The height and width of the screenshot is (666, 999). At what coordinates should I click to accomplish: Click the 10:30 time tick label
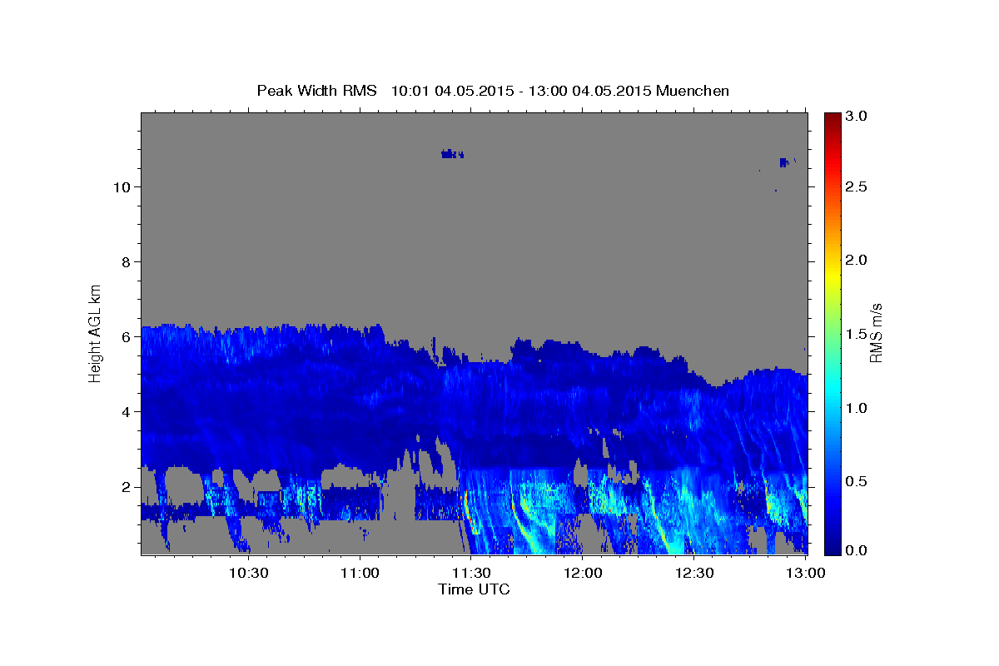[249, 574]
